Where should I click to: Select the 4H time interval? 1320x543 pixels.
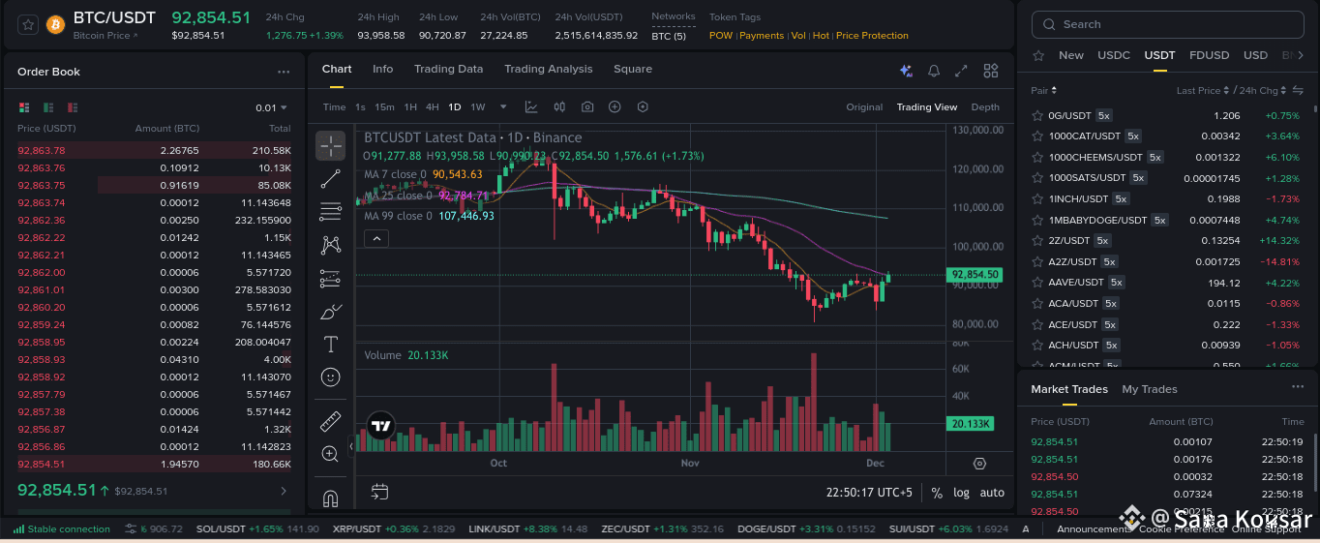[x=432, y=106]
